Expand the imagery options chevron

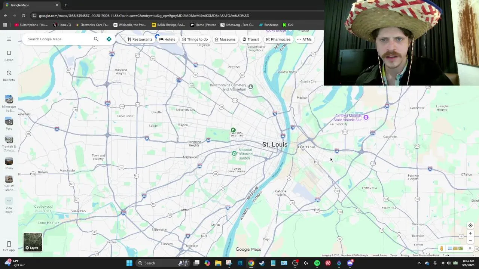[470, 248]
